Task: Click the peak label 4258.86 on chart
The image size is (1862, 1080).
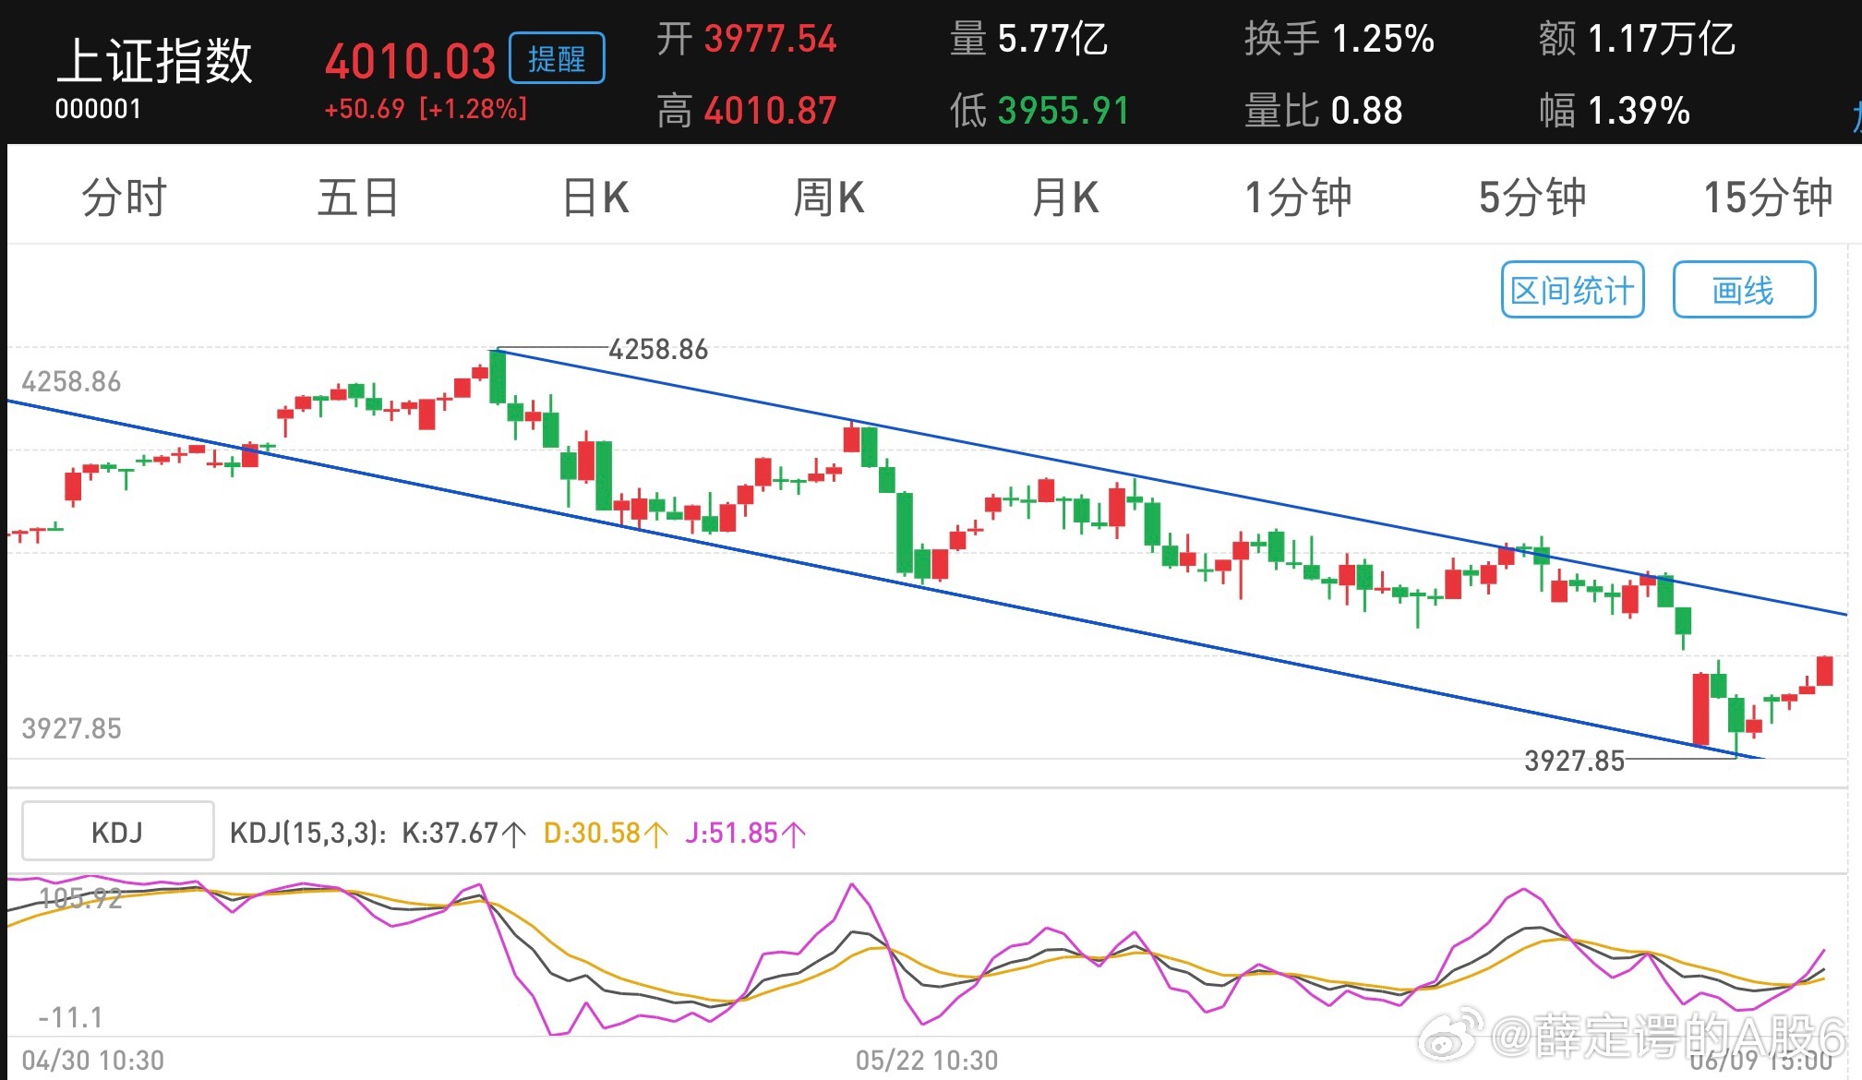Action: point(658,349)
